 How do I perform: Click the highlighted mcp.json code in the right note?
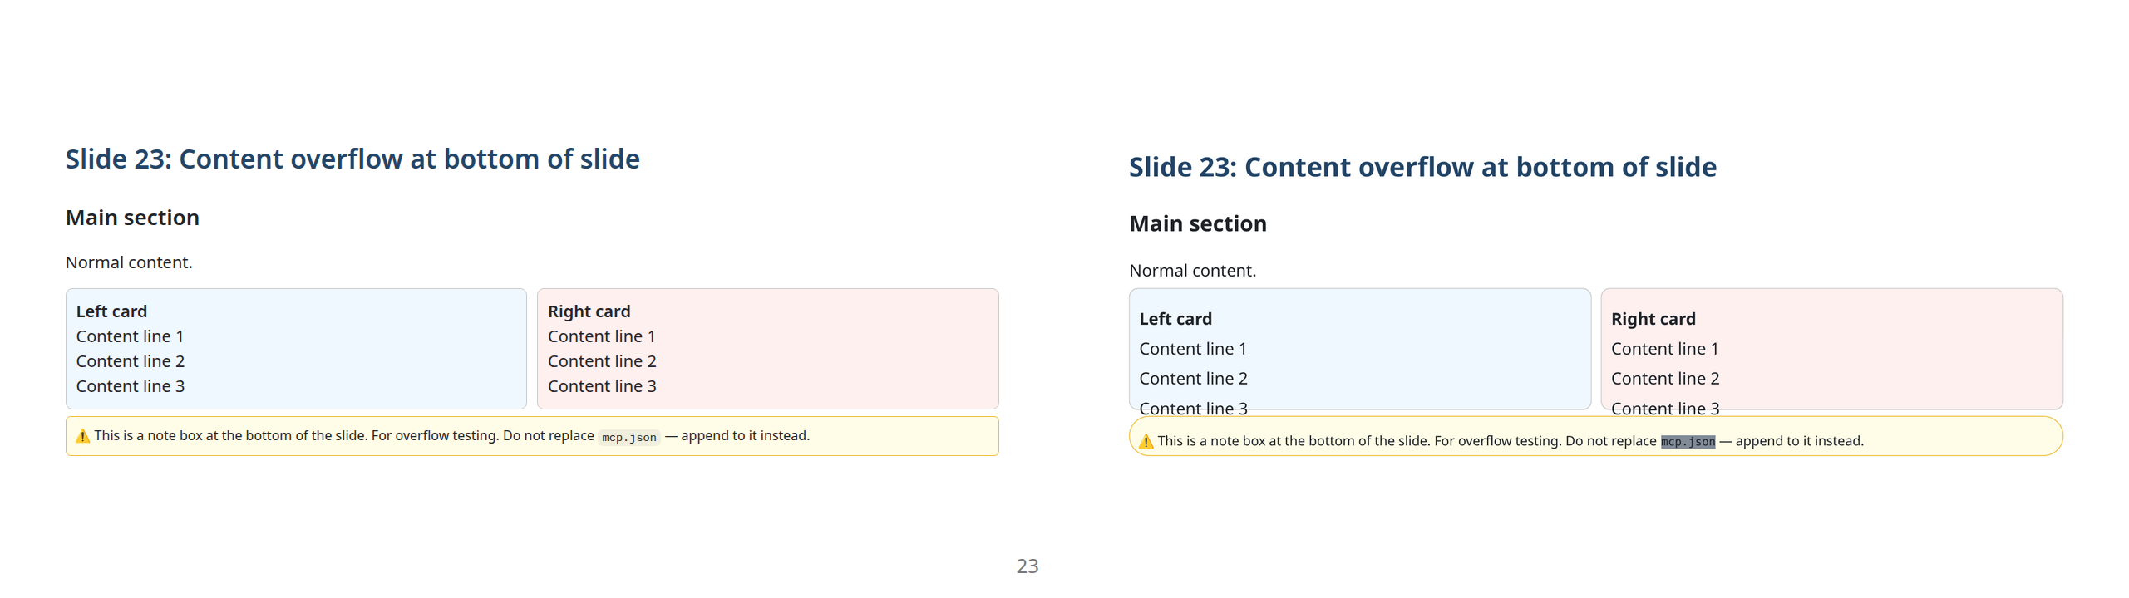[1687, 442]
